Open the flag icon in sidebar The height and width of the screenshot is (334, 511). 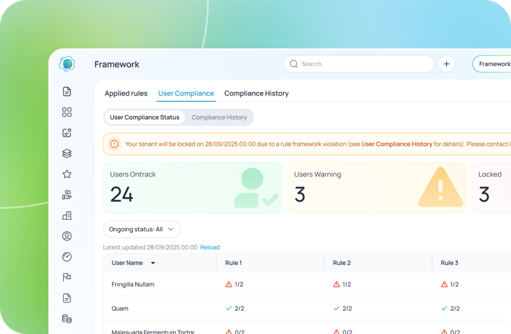[67, 278]
